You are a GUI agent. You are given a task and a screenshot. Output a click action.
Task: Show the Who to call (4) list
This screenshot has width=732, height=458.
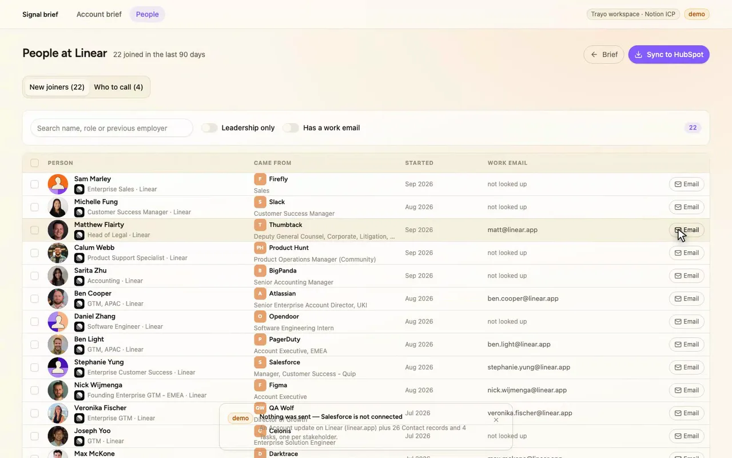point(118,87)
